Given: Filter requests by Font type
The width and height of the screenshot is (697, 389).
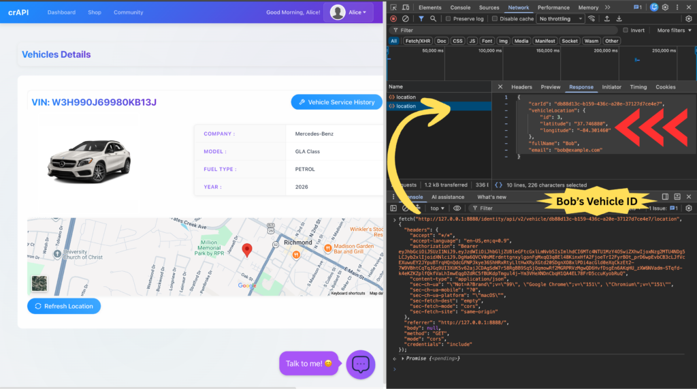Looking at the screenshot, I should [x=487, y=41].
